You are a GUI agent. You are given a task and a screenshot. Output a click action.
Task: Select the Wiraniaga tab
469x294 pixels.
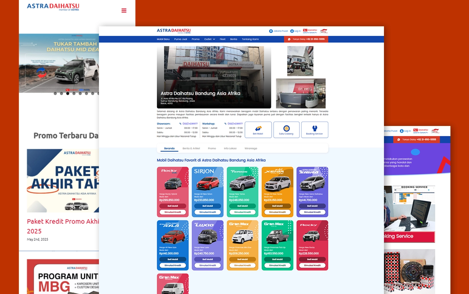[x=251, y=149]
